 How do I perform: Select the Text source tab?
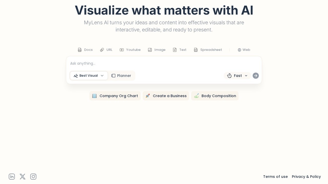pos(180,50)
